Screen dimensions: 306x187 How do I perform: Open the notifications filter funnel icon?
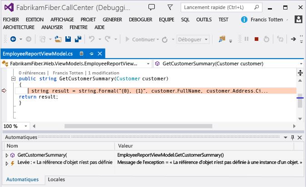170,7
